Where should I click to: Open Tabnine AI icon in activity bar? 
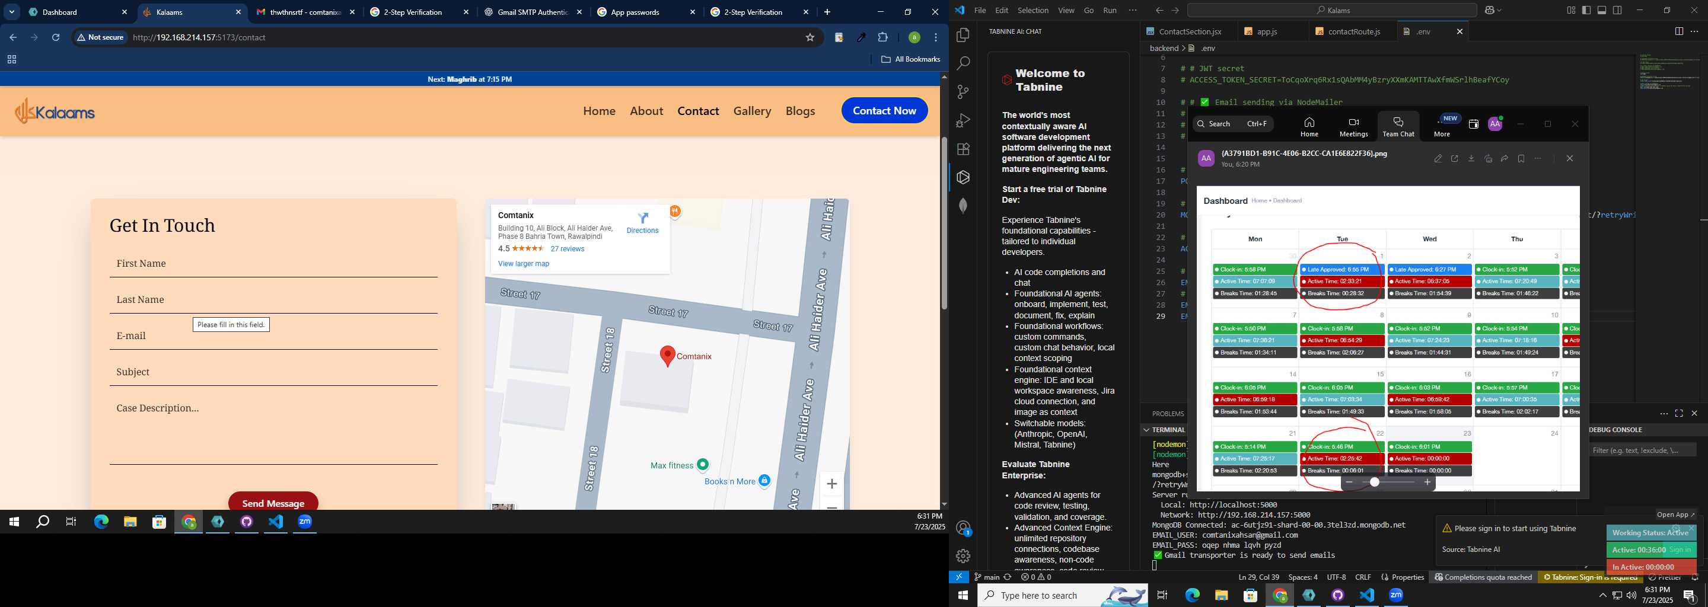point(963,178)
